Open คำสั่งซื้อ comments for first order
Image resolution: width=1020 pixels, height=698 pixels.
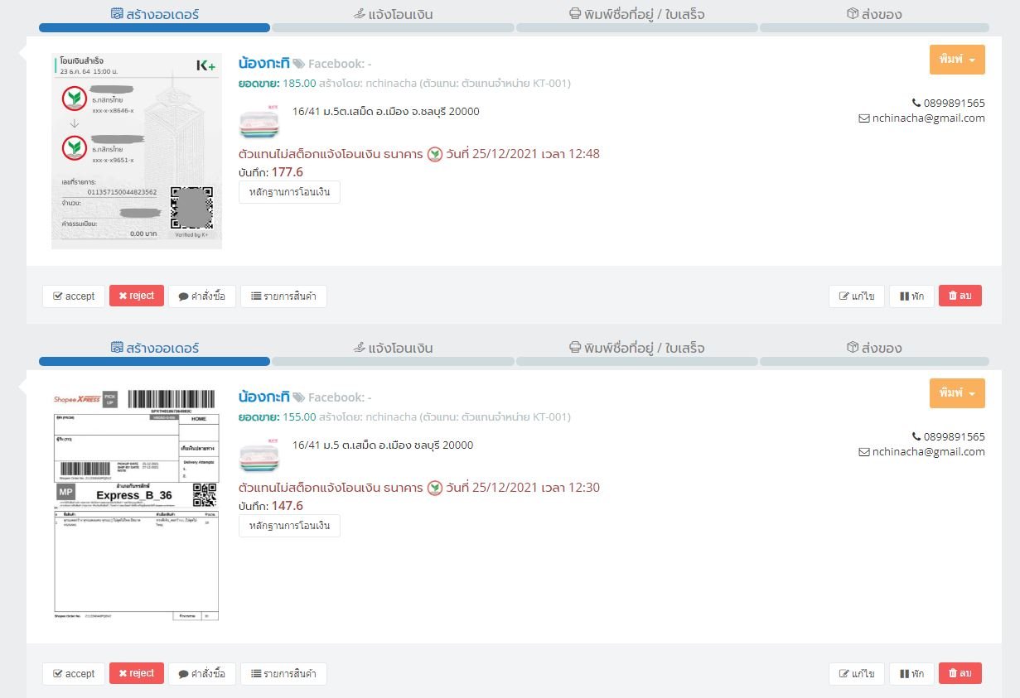point(202,296)
